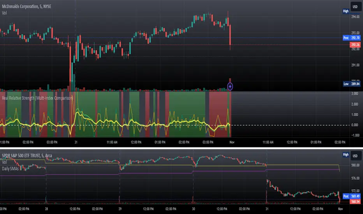Click the Nov label on SPDR time axis

click(x=340, y=209)
